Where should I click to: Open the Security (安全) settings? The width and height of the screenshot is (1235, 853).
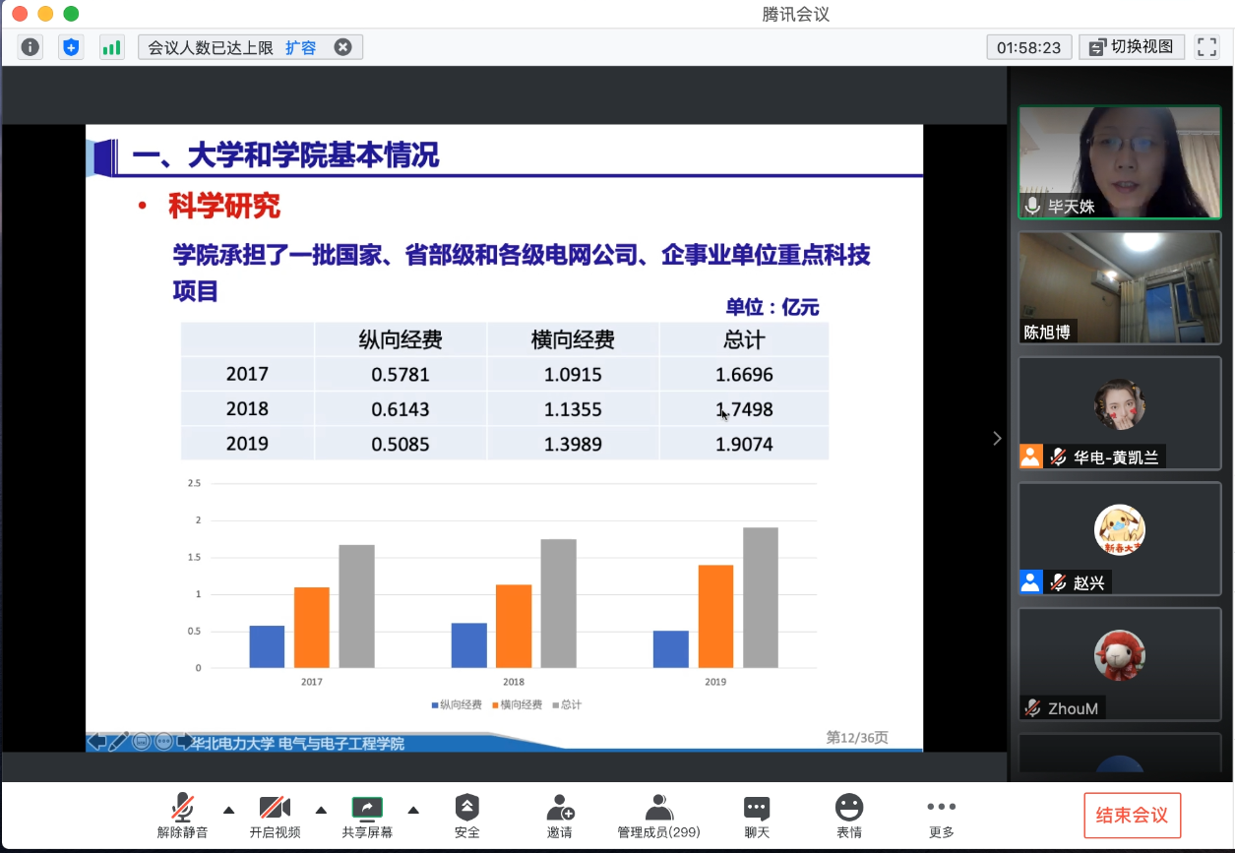tap(467, 816)
